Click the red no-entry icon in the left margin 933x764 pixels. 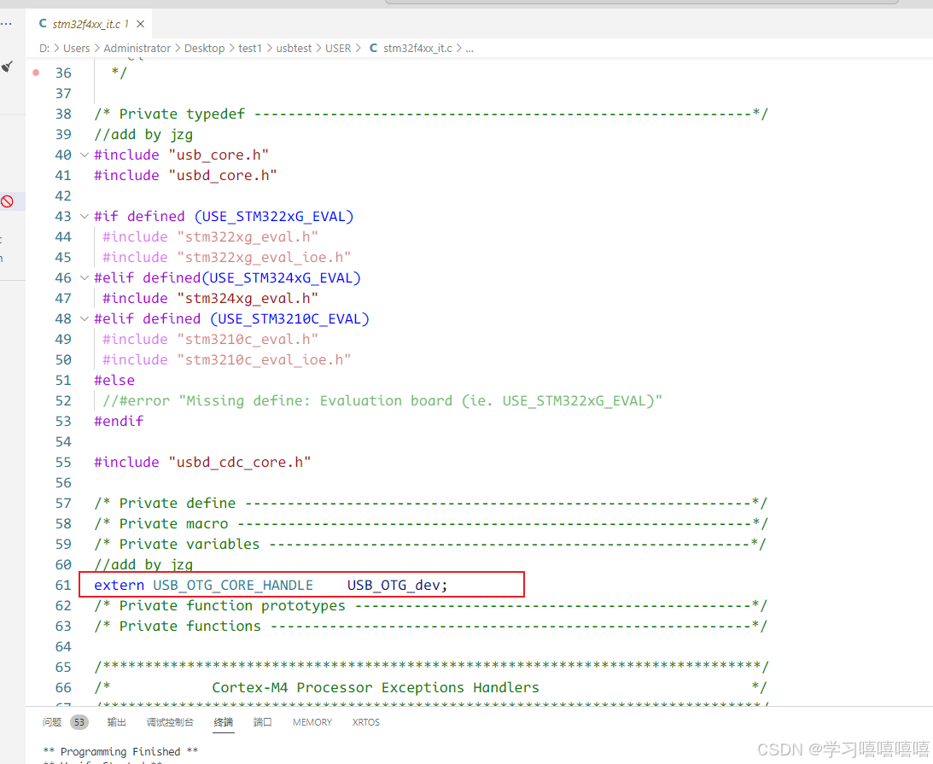(x=7, y=201)
